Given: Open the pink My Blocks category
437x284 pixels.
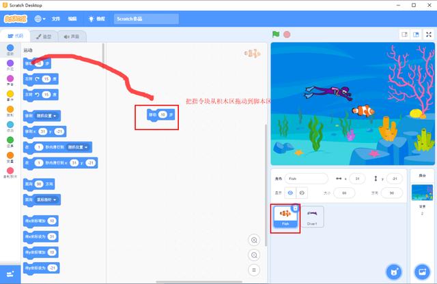Looking at the screenshot, I should click(x=10, y=171).
